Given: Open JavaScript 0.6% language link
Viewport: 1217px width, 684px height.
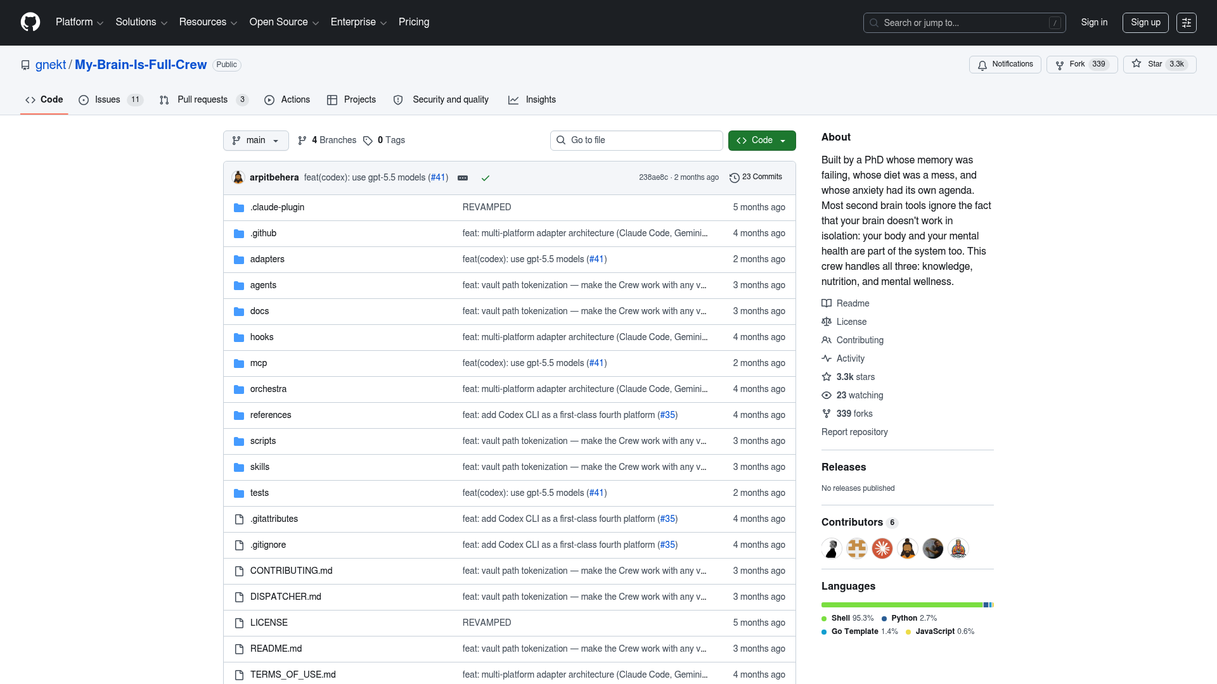Looking at the screenshot, I should pyautogui.click(x=940, y=632).
